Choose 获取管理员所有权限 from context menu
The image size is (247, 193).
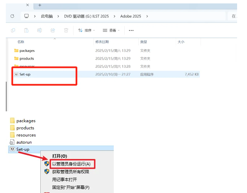(x=71, y=172)
